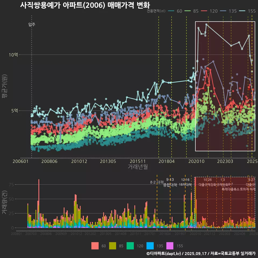Click the 60 line entry in top legend
Image resolution: width=258 pixels, height=258 pixels.
pyautogui.click(x=175, y=11)
